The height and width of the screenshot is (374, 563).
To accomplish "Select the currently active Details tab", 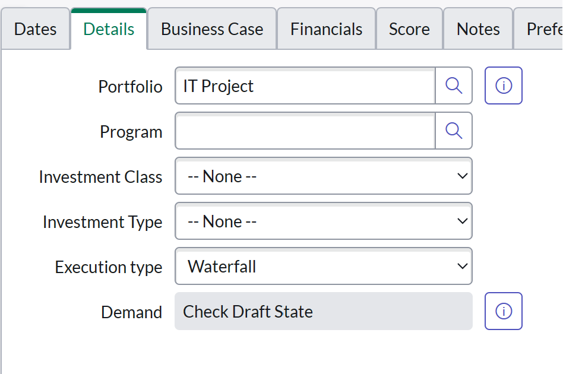I will pyautogui.click(x=109, y=28).
